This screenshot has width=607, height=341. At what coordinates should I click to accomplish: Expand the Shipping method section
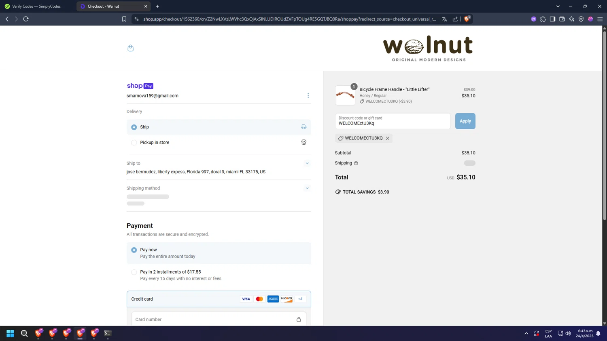pos(307,188)
